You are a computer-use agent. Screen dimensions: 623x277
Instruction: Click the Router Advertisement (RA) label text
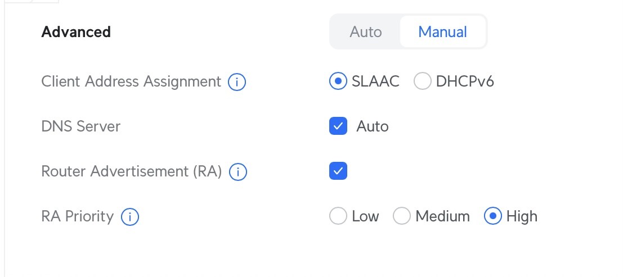pyautogui.click(x=132, y=171)
